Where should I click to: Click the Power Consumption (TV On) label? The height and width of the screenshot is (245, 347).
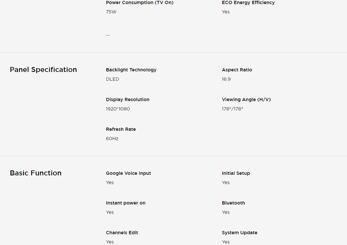click(140, 3)
